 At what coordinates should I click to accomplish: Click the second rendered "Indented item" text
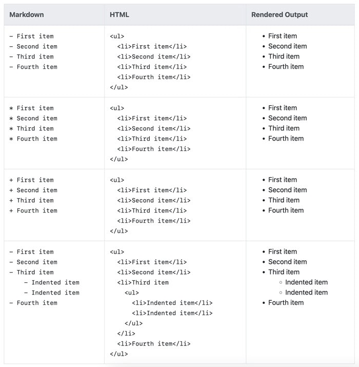(x=306, y=293)
